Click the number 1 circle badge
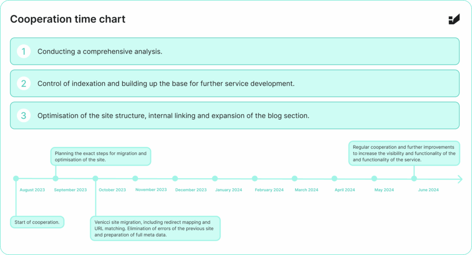 tap(24, 52)
